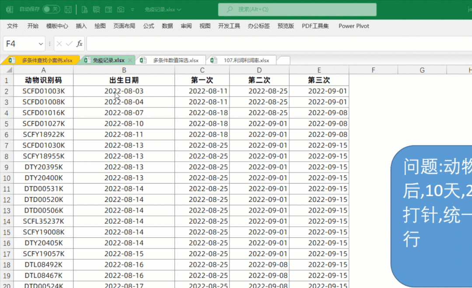Select cell containing SCFL35237K
Viewport: 472px width, 288px height.
(x=43, y=221)
